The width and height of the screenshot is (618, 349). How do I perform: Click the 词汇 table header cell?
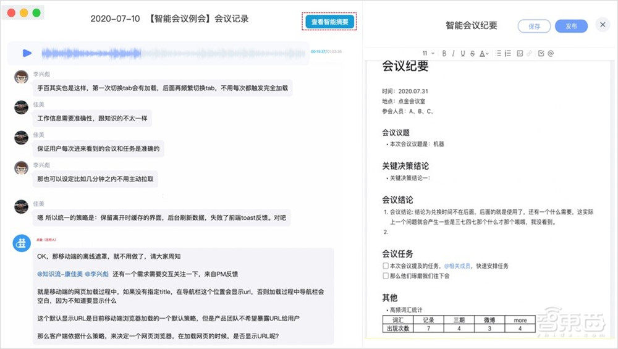click(398, 320)
